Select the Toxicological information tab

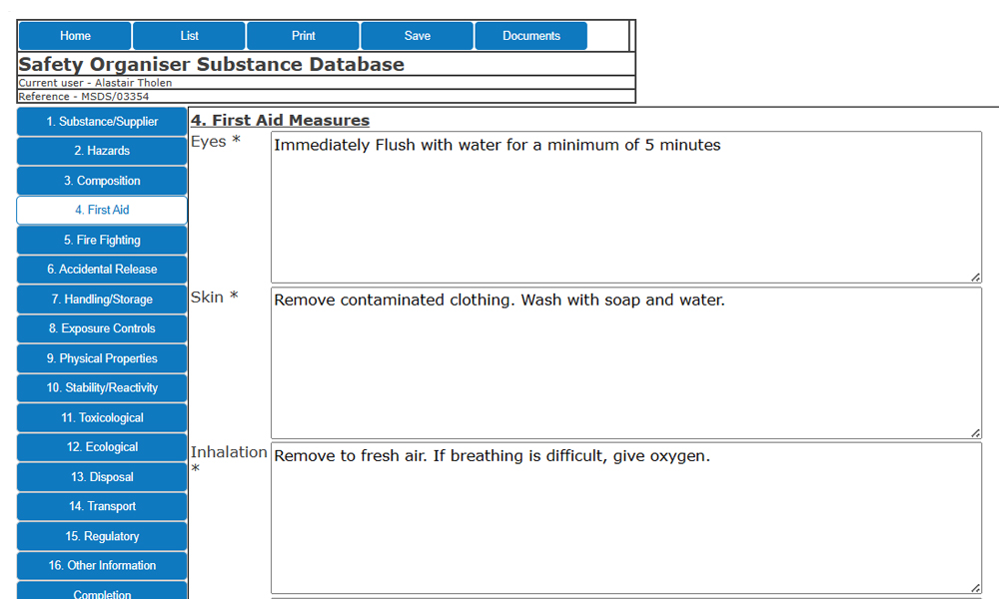tap(101, 417)
